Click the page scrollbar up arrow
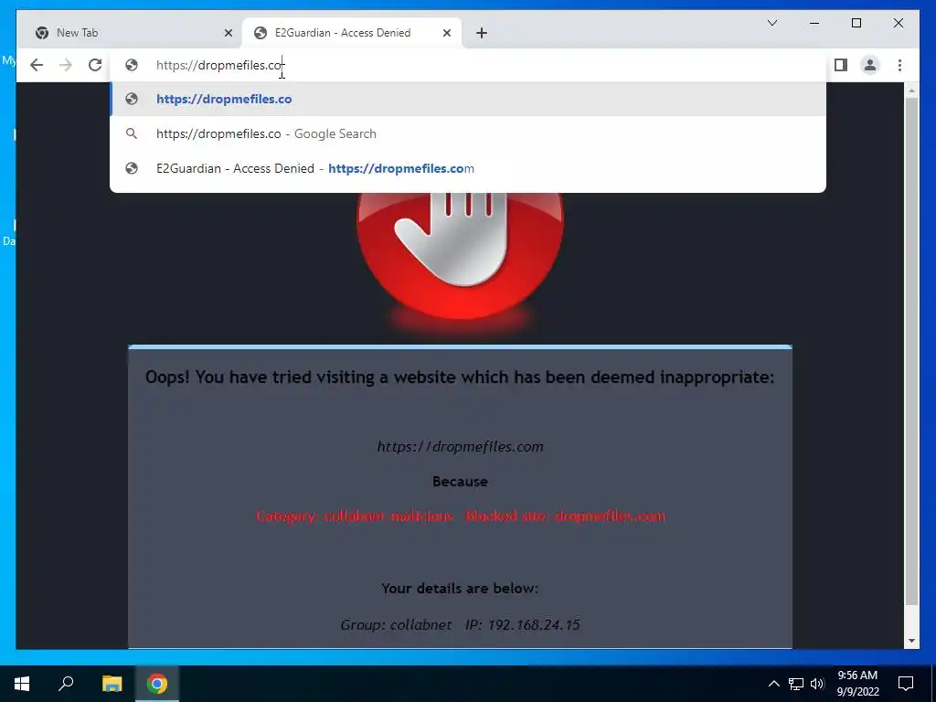Image resolution: width=936 pixels, height=702 pixels. pos(911,90)
